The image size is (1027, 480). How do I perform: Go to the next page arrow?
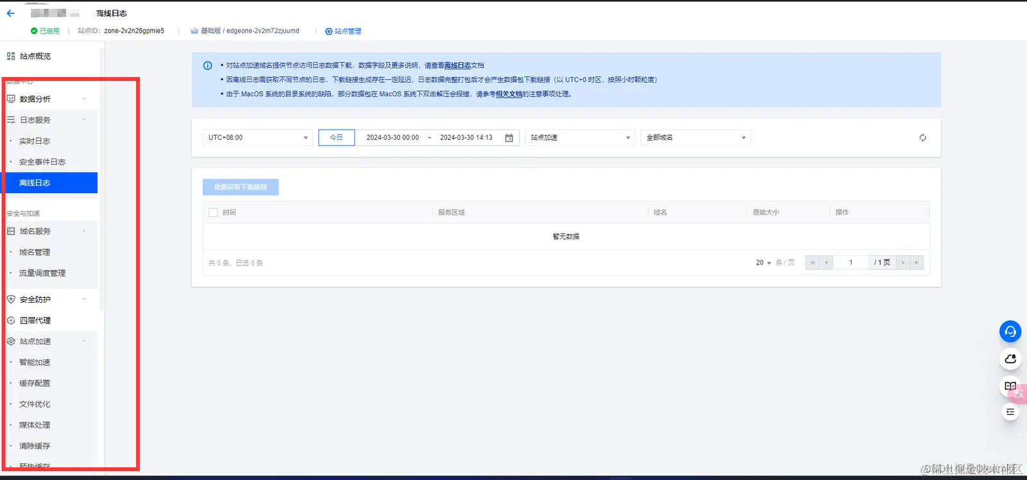click(x=903, y=262)
